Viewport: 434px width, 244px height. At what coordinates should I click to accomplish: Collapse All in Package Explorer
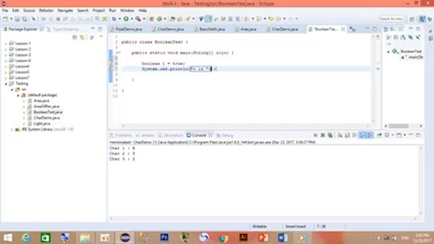[75, 37]
